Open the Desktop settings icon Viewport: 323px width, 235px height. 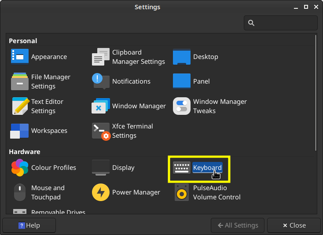(182, 57)
